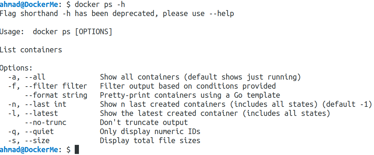Viewport: 374px width, 155px height.
Task: Click the '-a, --all' option flag
Action: coord(27,77)
